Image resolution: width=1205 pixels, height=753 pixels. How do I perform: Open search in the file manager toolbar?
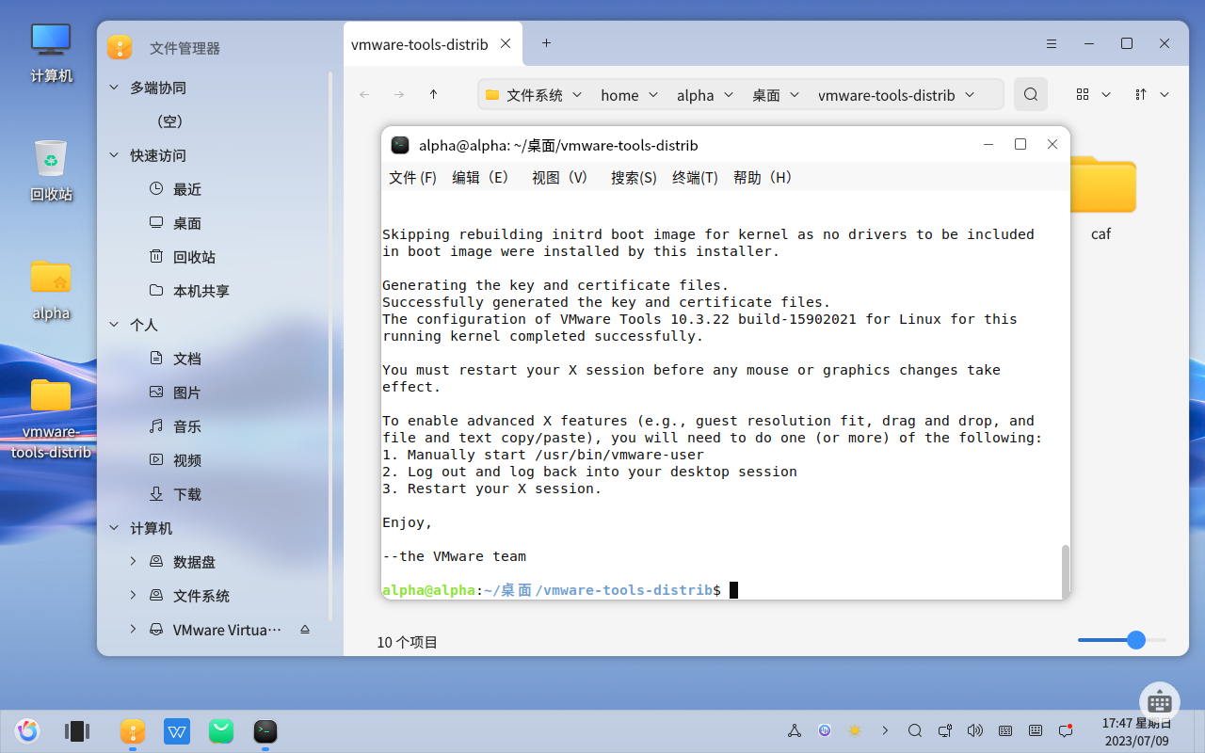(x=1031, y=94)
